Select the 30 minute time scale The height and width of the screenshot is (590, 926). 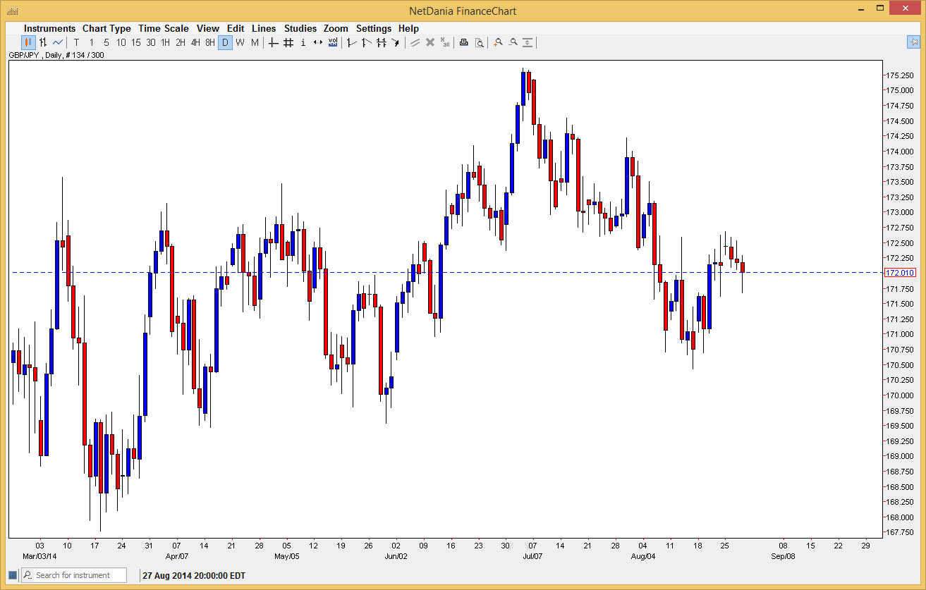point(150,43)
